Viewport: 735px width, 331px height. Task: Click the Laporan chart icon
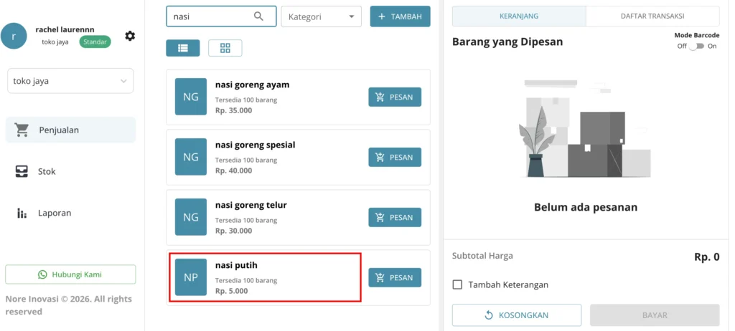[x=22, y=213]
